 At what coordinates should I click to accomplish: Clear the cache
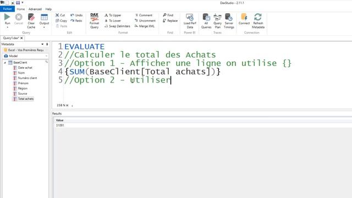coord(31,21)
